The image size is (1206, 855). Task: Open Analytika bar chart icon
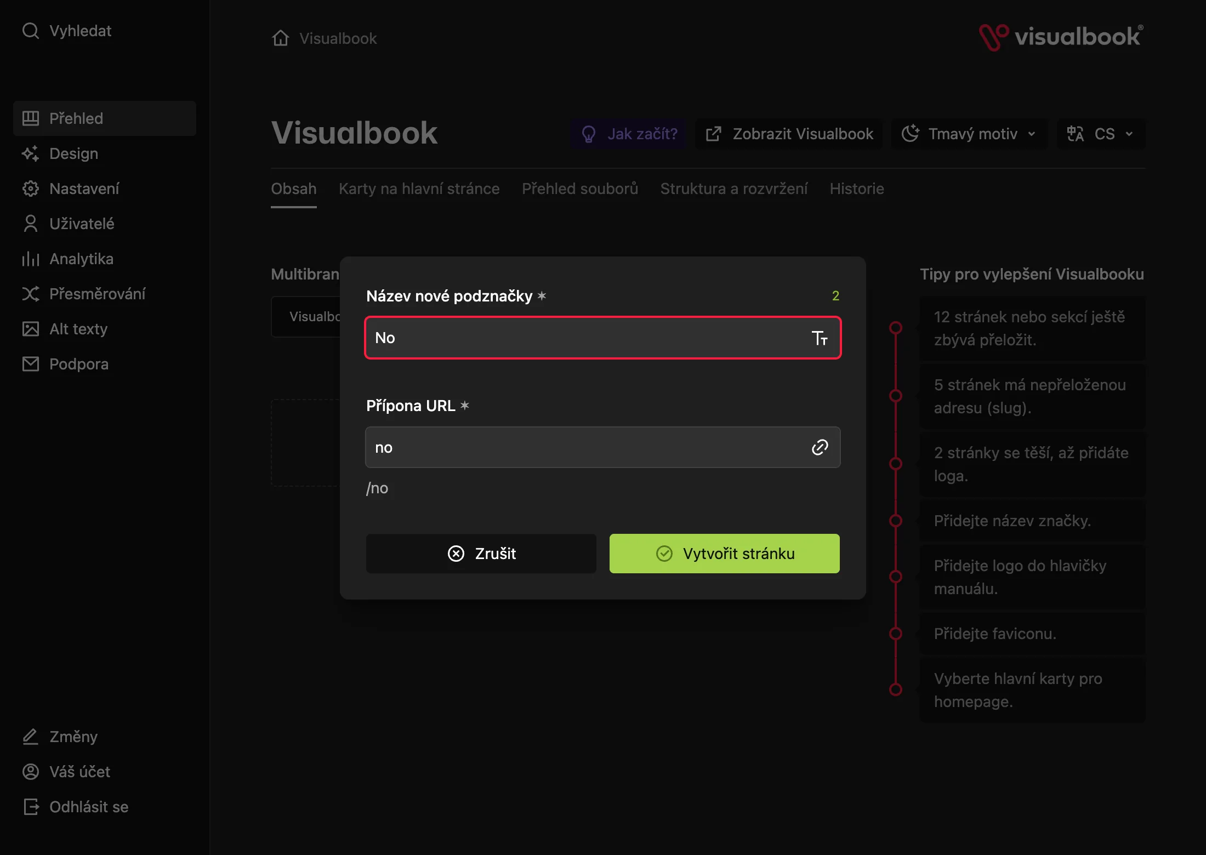[31, 259]
